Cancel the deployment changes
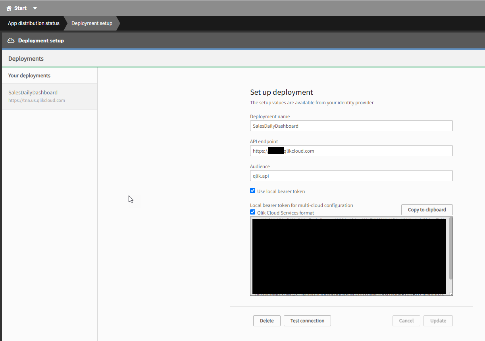 (406, 320)
